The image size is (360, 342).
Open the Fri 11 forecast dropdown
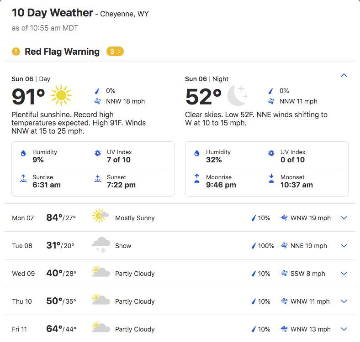point(344,329)
